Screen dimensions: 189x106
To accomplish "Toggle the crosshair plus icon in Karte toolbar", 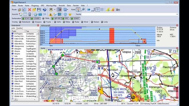I will click(98, 10).
